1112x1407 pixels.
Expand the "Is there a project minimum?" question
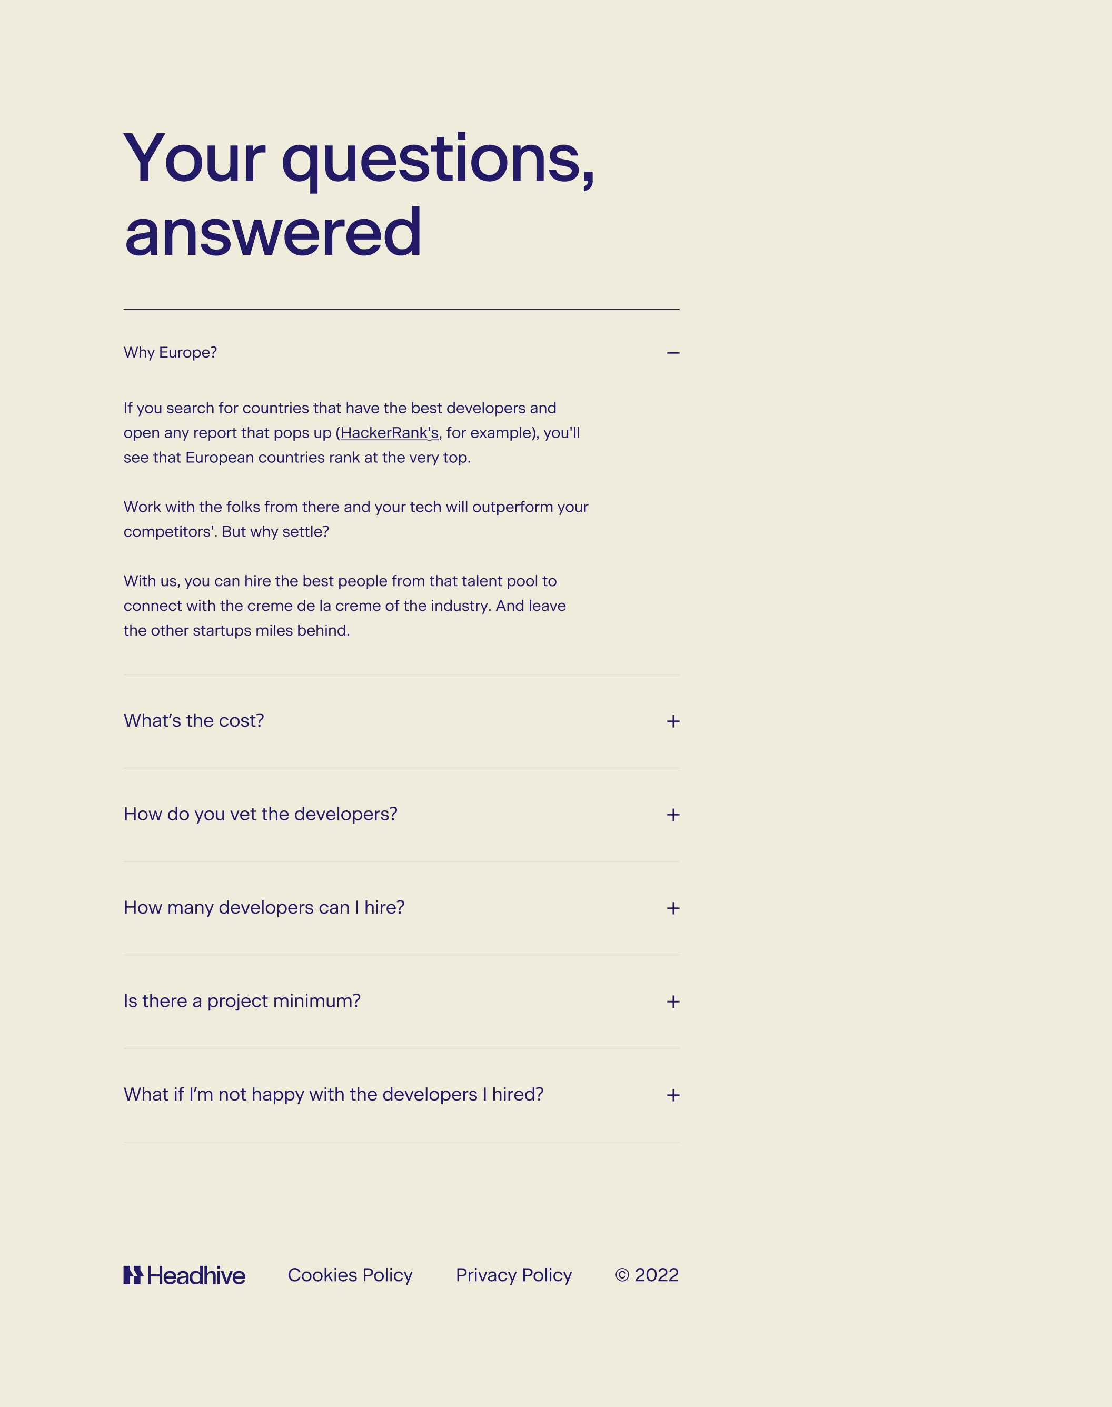pyautogui.click(x=242, y=1002)
